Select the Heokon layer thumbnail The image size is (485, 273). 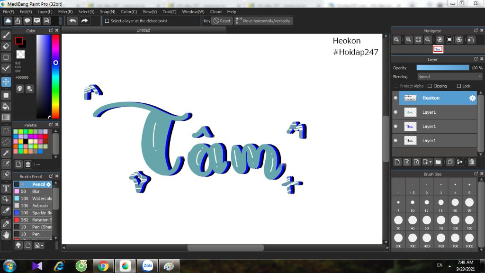click(x=410, y=98)
